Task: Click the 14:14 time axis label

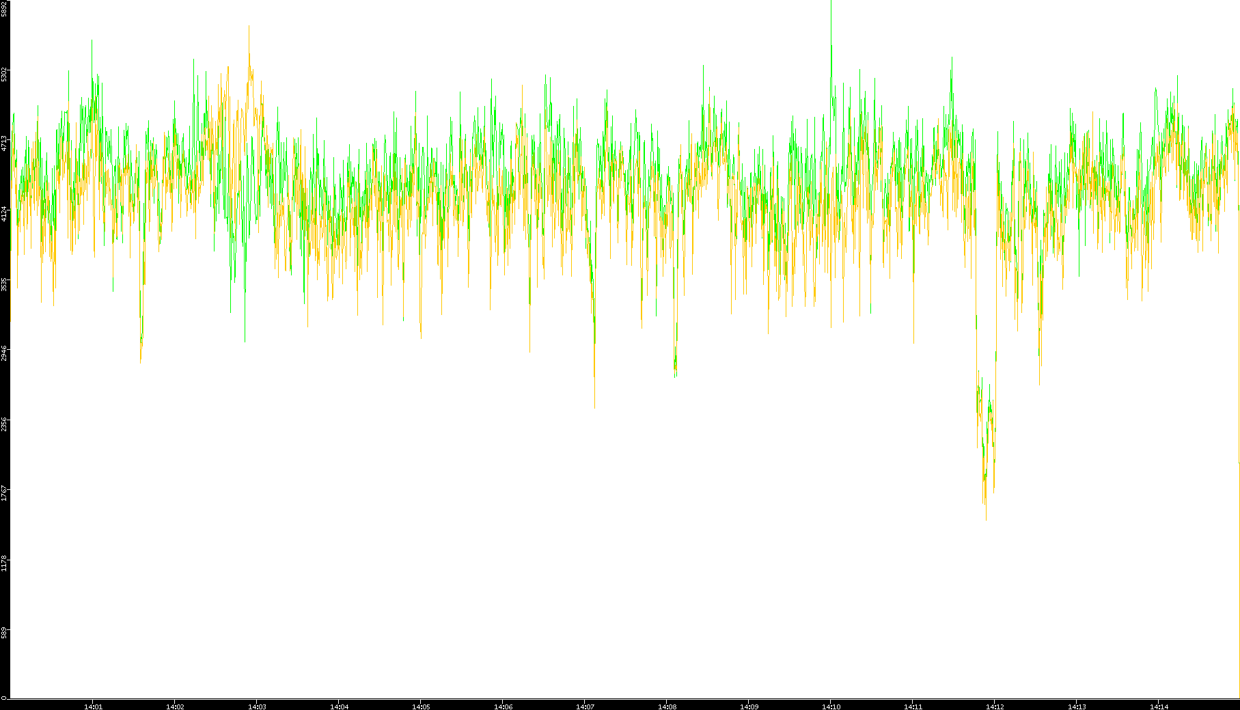Action: click(x=1159, y=706)
